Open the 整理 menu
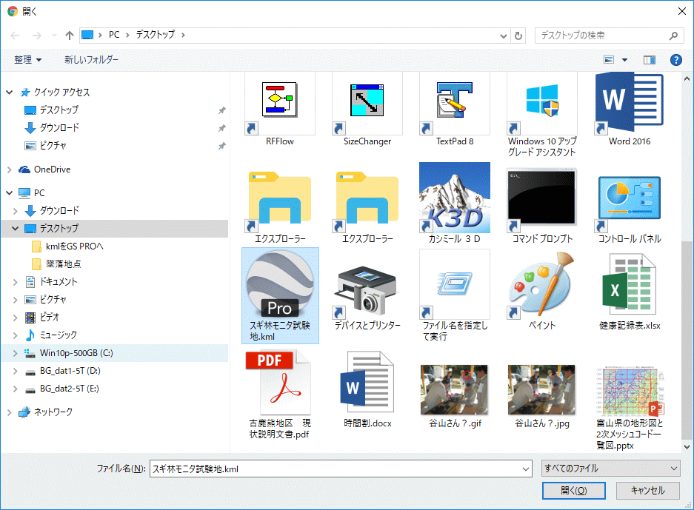This screenshot has width=694, height=510. 27,60
